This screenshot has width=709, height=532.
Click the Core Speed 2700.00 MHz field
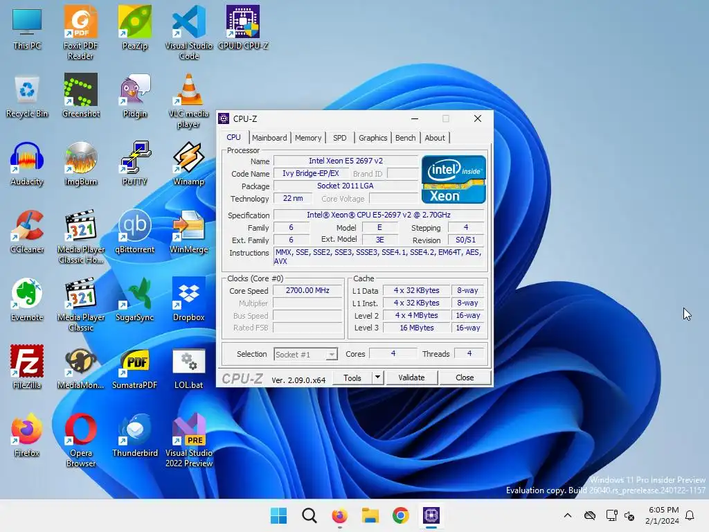pos(307,290)
